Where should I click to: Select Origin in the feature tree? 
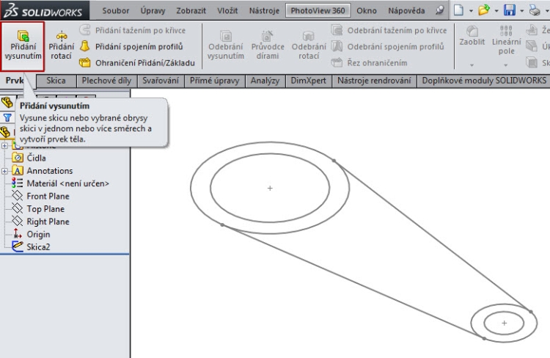click(38, 234)
